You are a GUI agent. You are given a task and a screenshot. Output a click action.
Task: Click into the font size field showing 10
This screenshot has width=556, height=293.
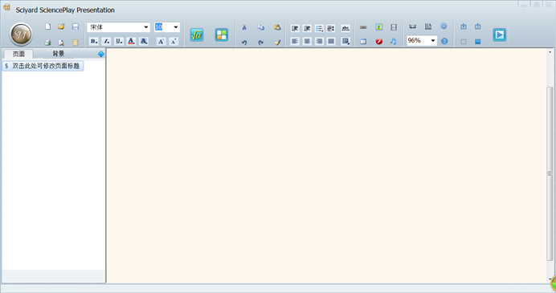163,27
